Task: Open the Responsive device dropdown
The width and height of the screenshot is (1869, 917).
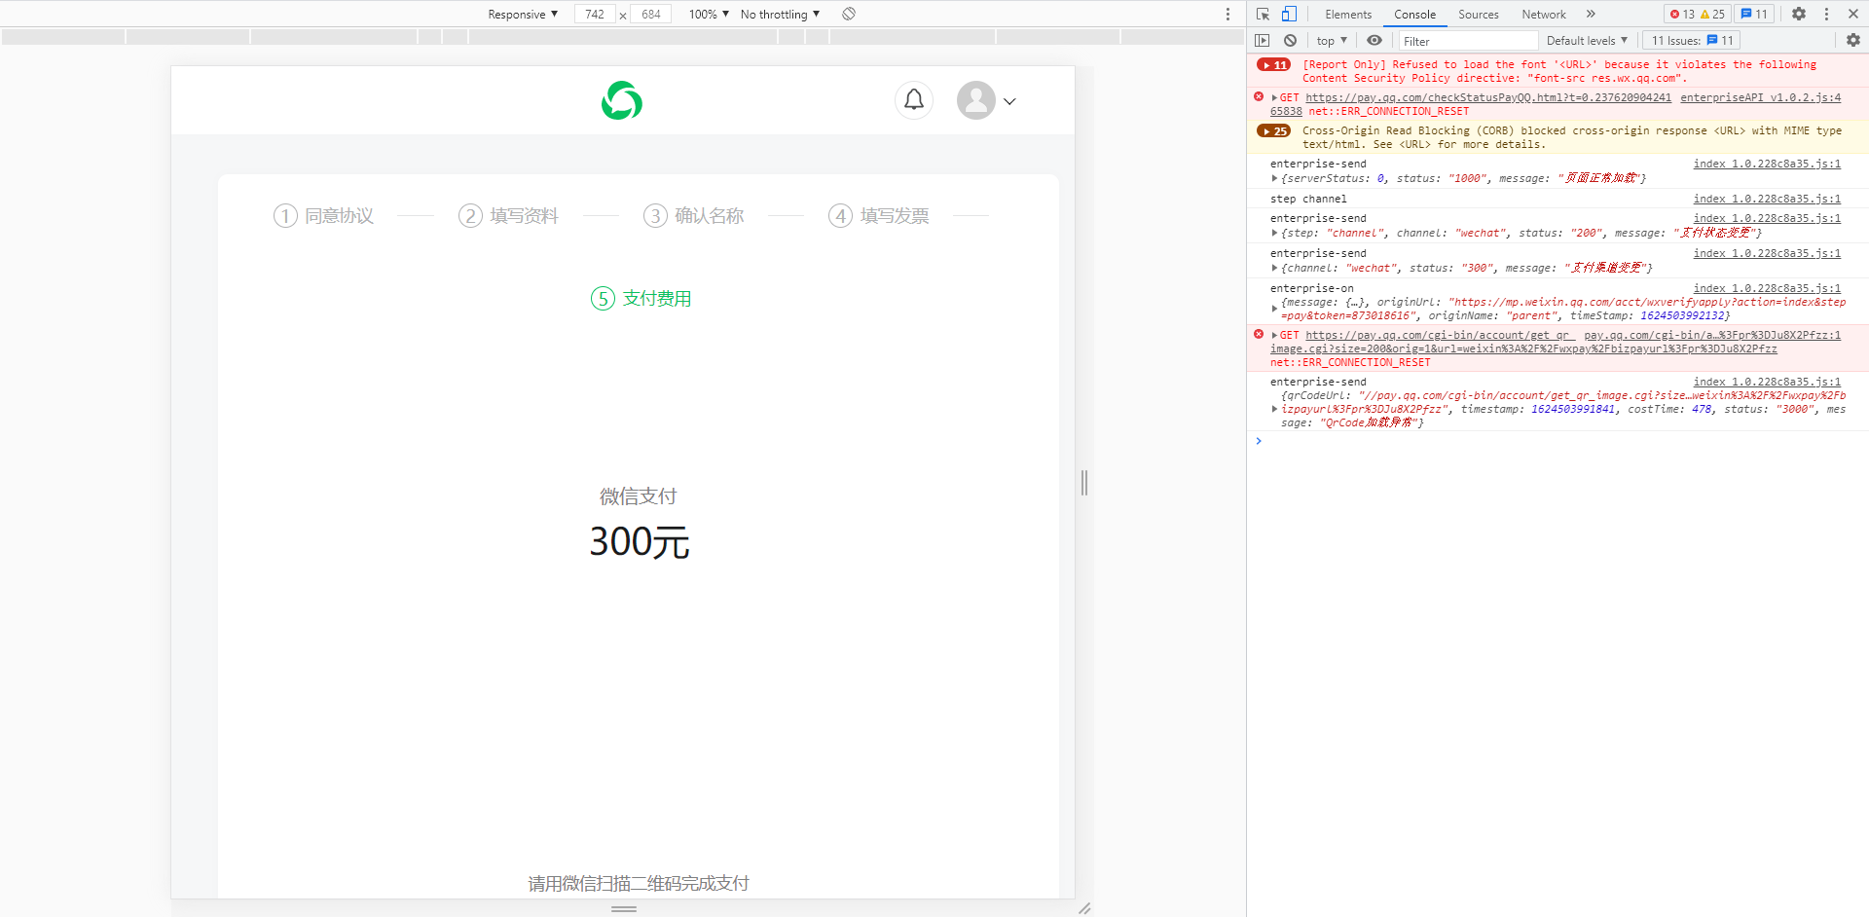Action: coord(523,14)
